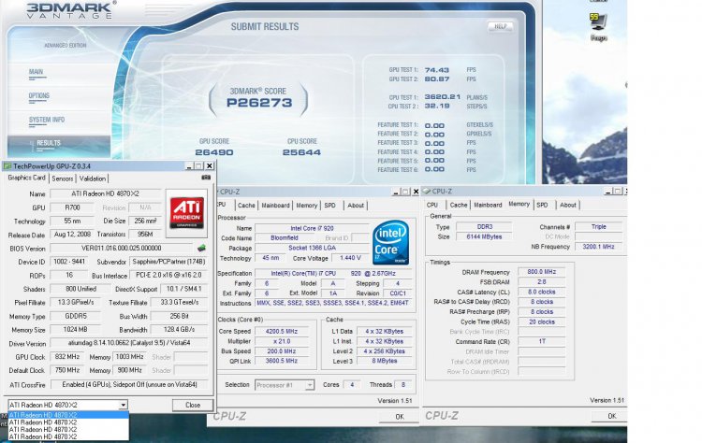Minimize the memory CPU-Z window

click(x=607, y=192)
